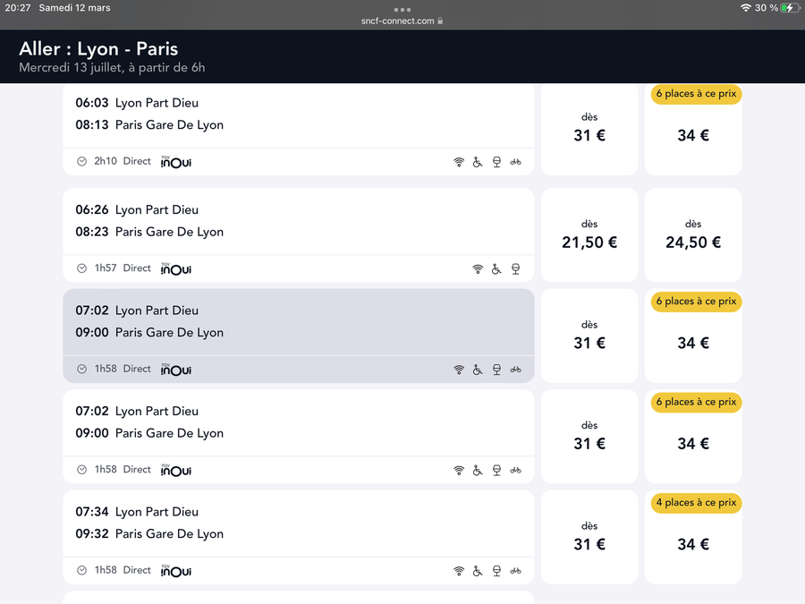Click the wheelchair accessibility icon on the 06:26 train

pyautogui.click(x=496, y=268)
